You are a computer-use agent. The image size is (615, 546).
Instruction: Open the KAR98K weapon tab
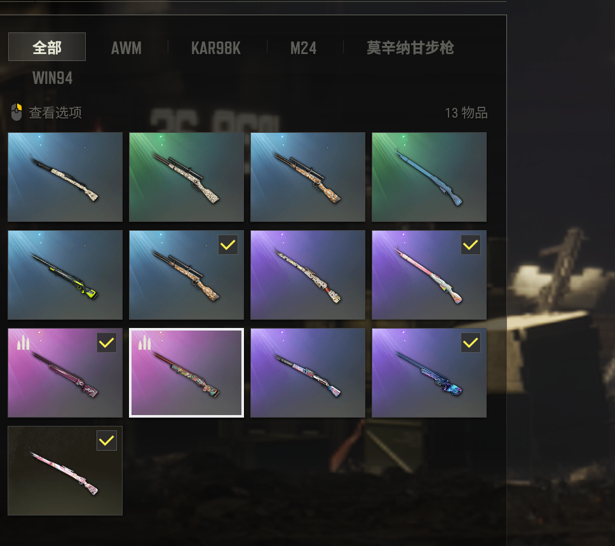coord(216,48)
